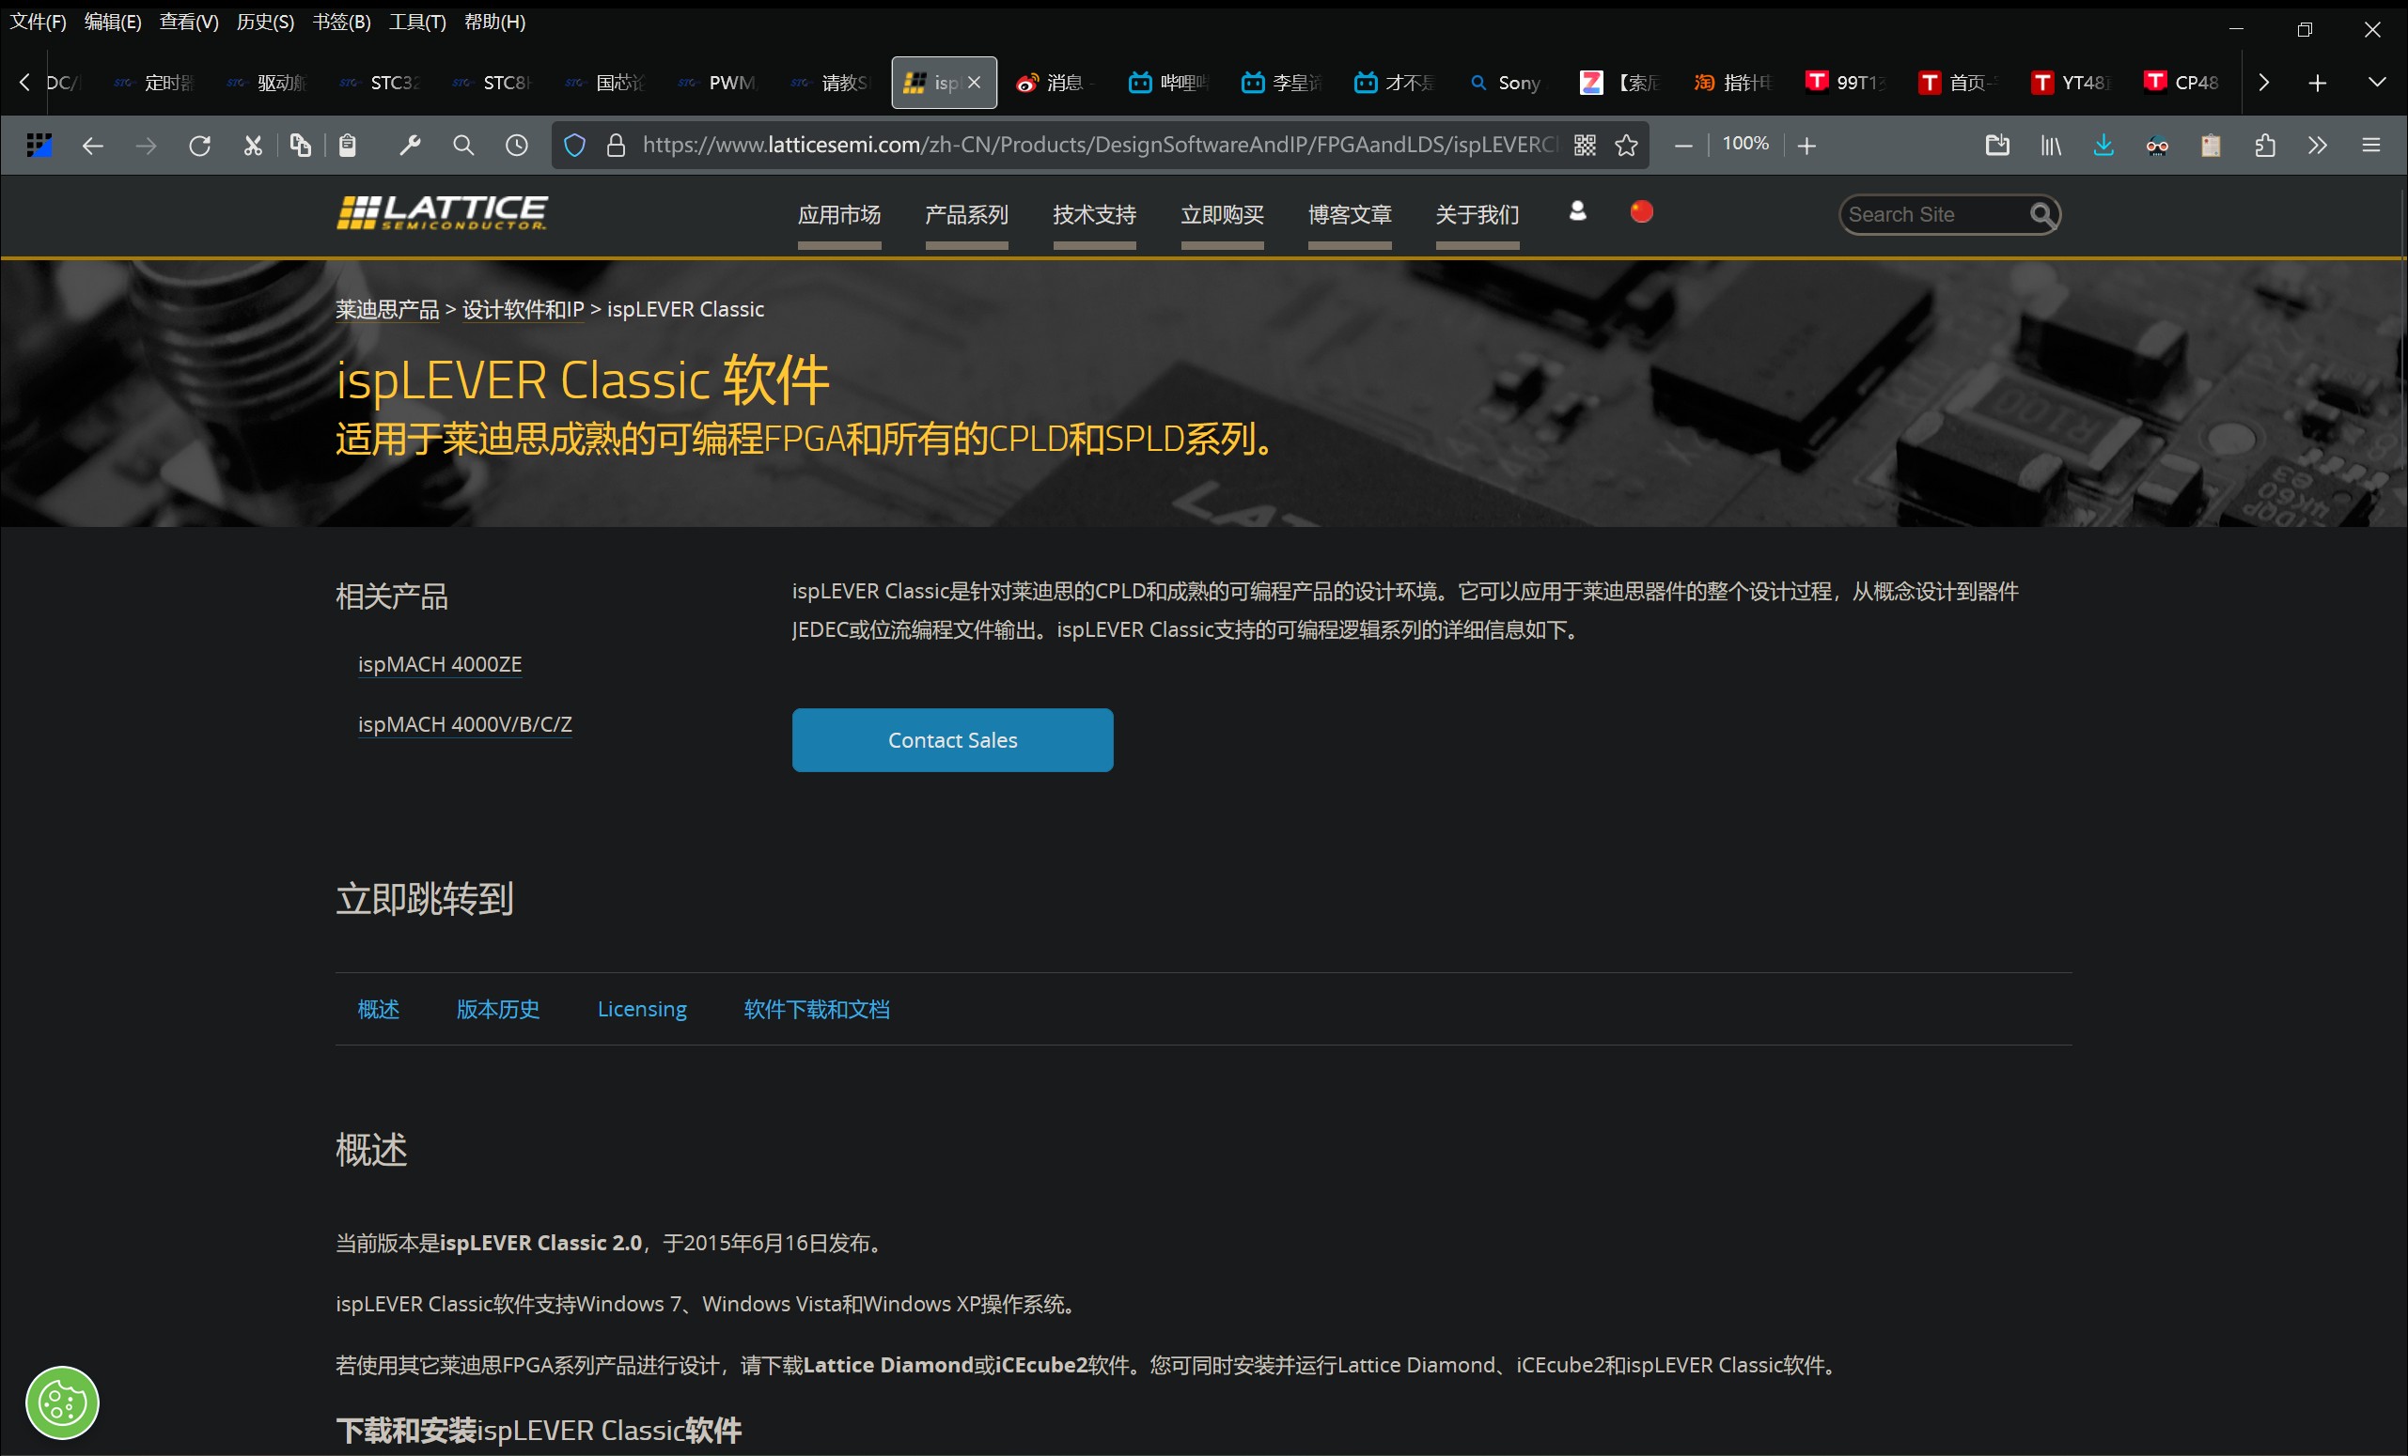
Task: Reset zoom from the 100% label
Action: [x=1745, y=144]
